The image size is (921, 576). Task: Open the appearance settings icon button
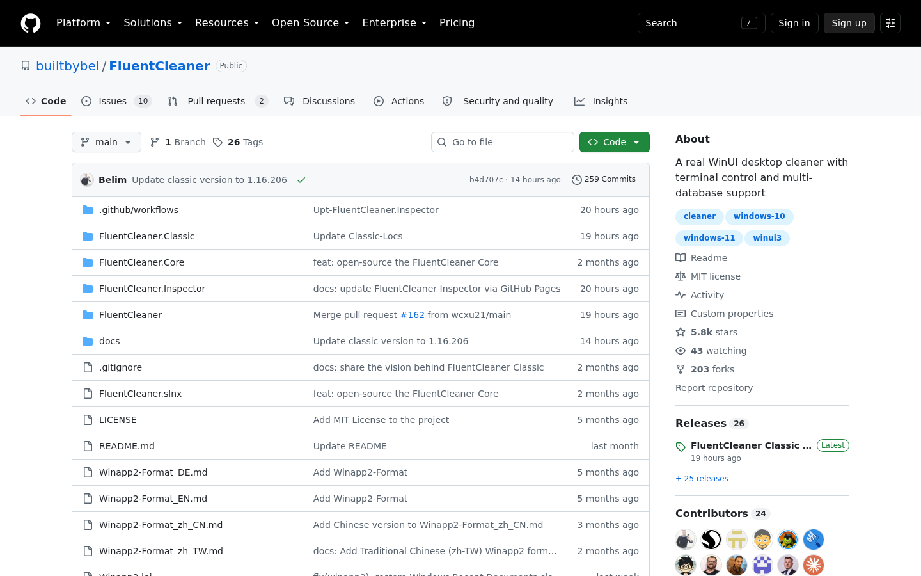pyautogui.click(x=890, y=23)
